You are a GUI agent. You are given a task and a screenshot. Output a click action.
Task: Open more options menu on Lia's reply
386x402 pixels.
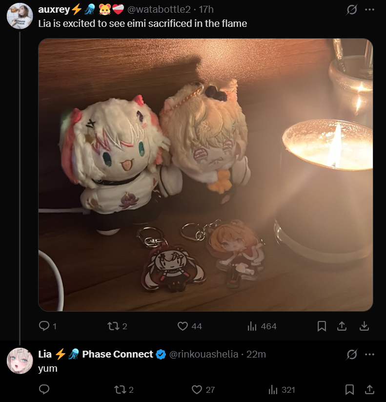click(x=369, y=354)
